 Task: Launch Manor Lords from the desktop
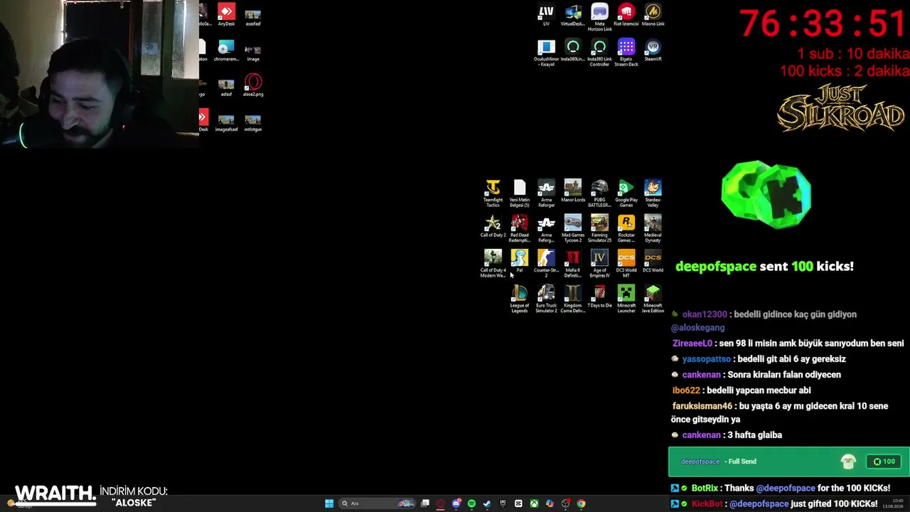(573, 191)
